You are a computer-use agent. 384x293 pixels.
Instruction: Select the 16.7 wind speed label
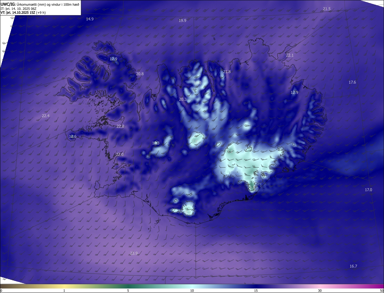353,266
